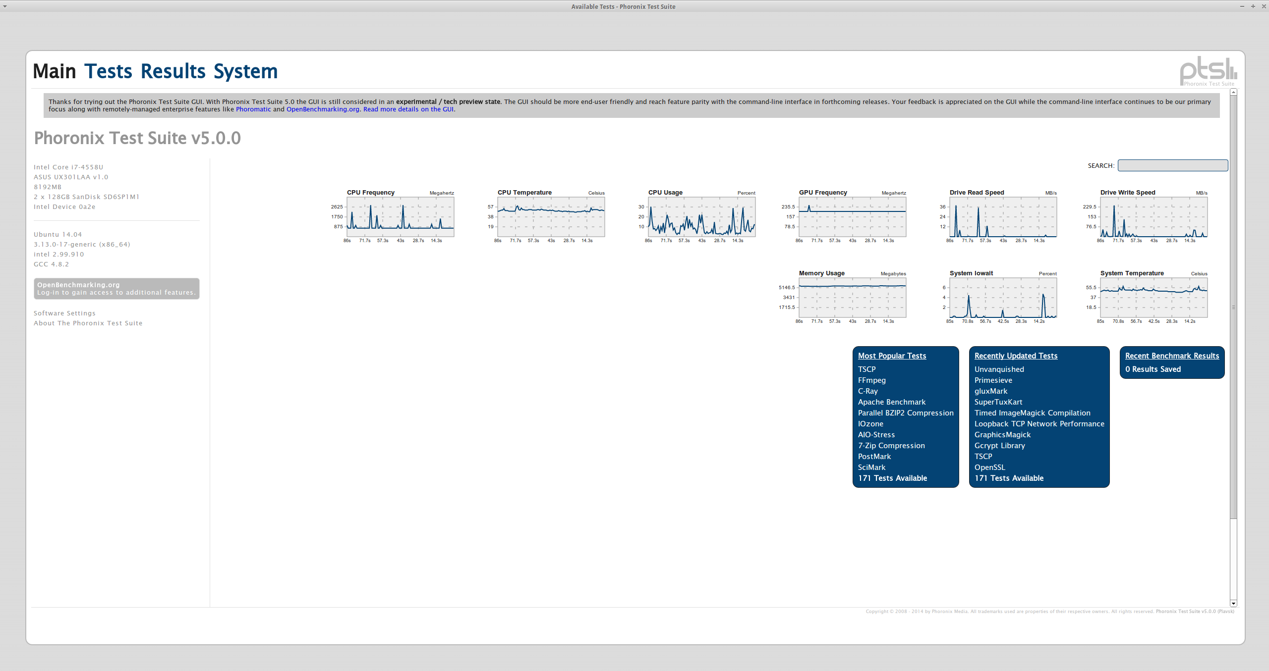The height and width of the screenshot is (671, 1269).
Task: Open the Phoromatic link
Action: click(x=253, y=109)
